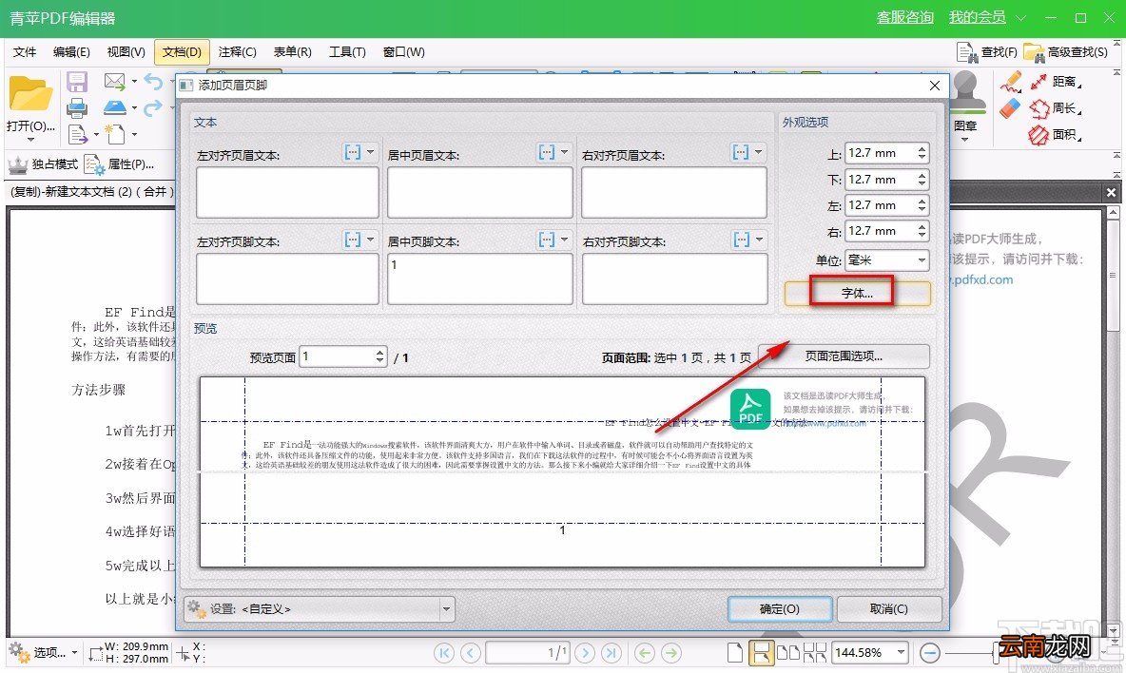Select the 周长 perimeter measuring tool
Image resolution: width=1126 pixels, height=673 pixels.
(x=1056, y=108)
